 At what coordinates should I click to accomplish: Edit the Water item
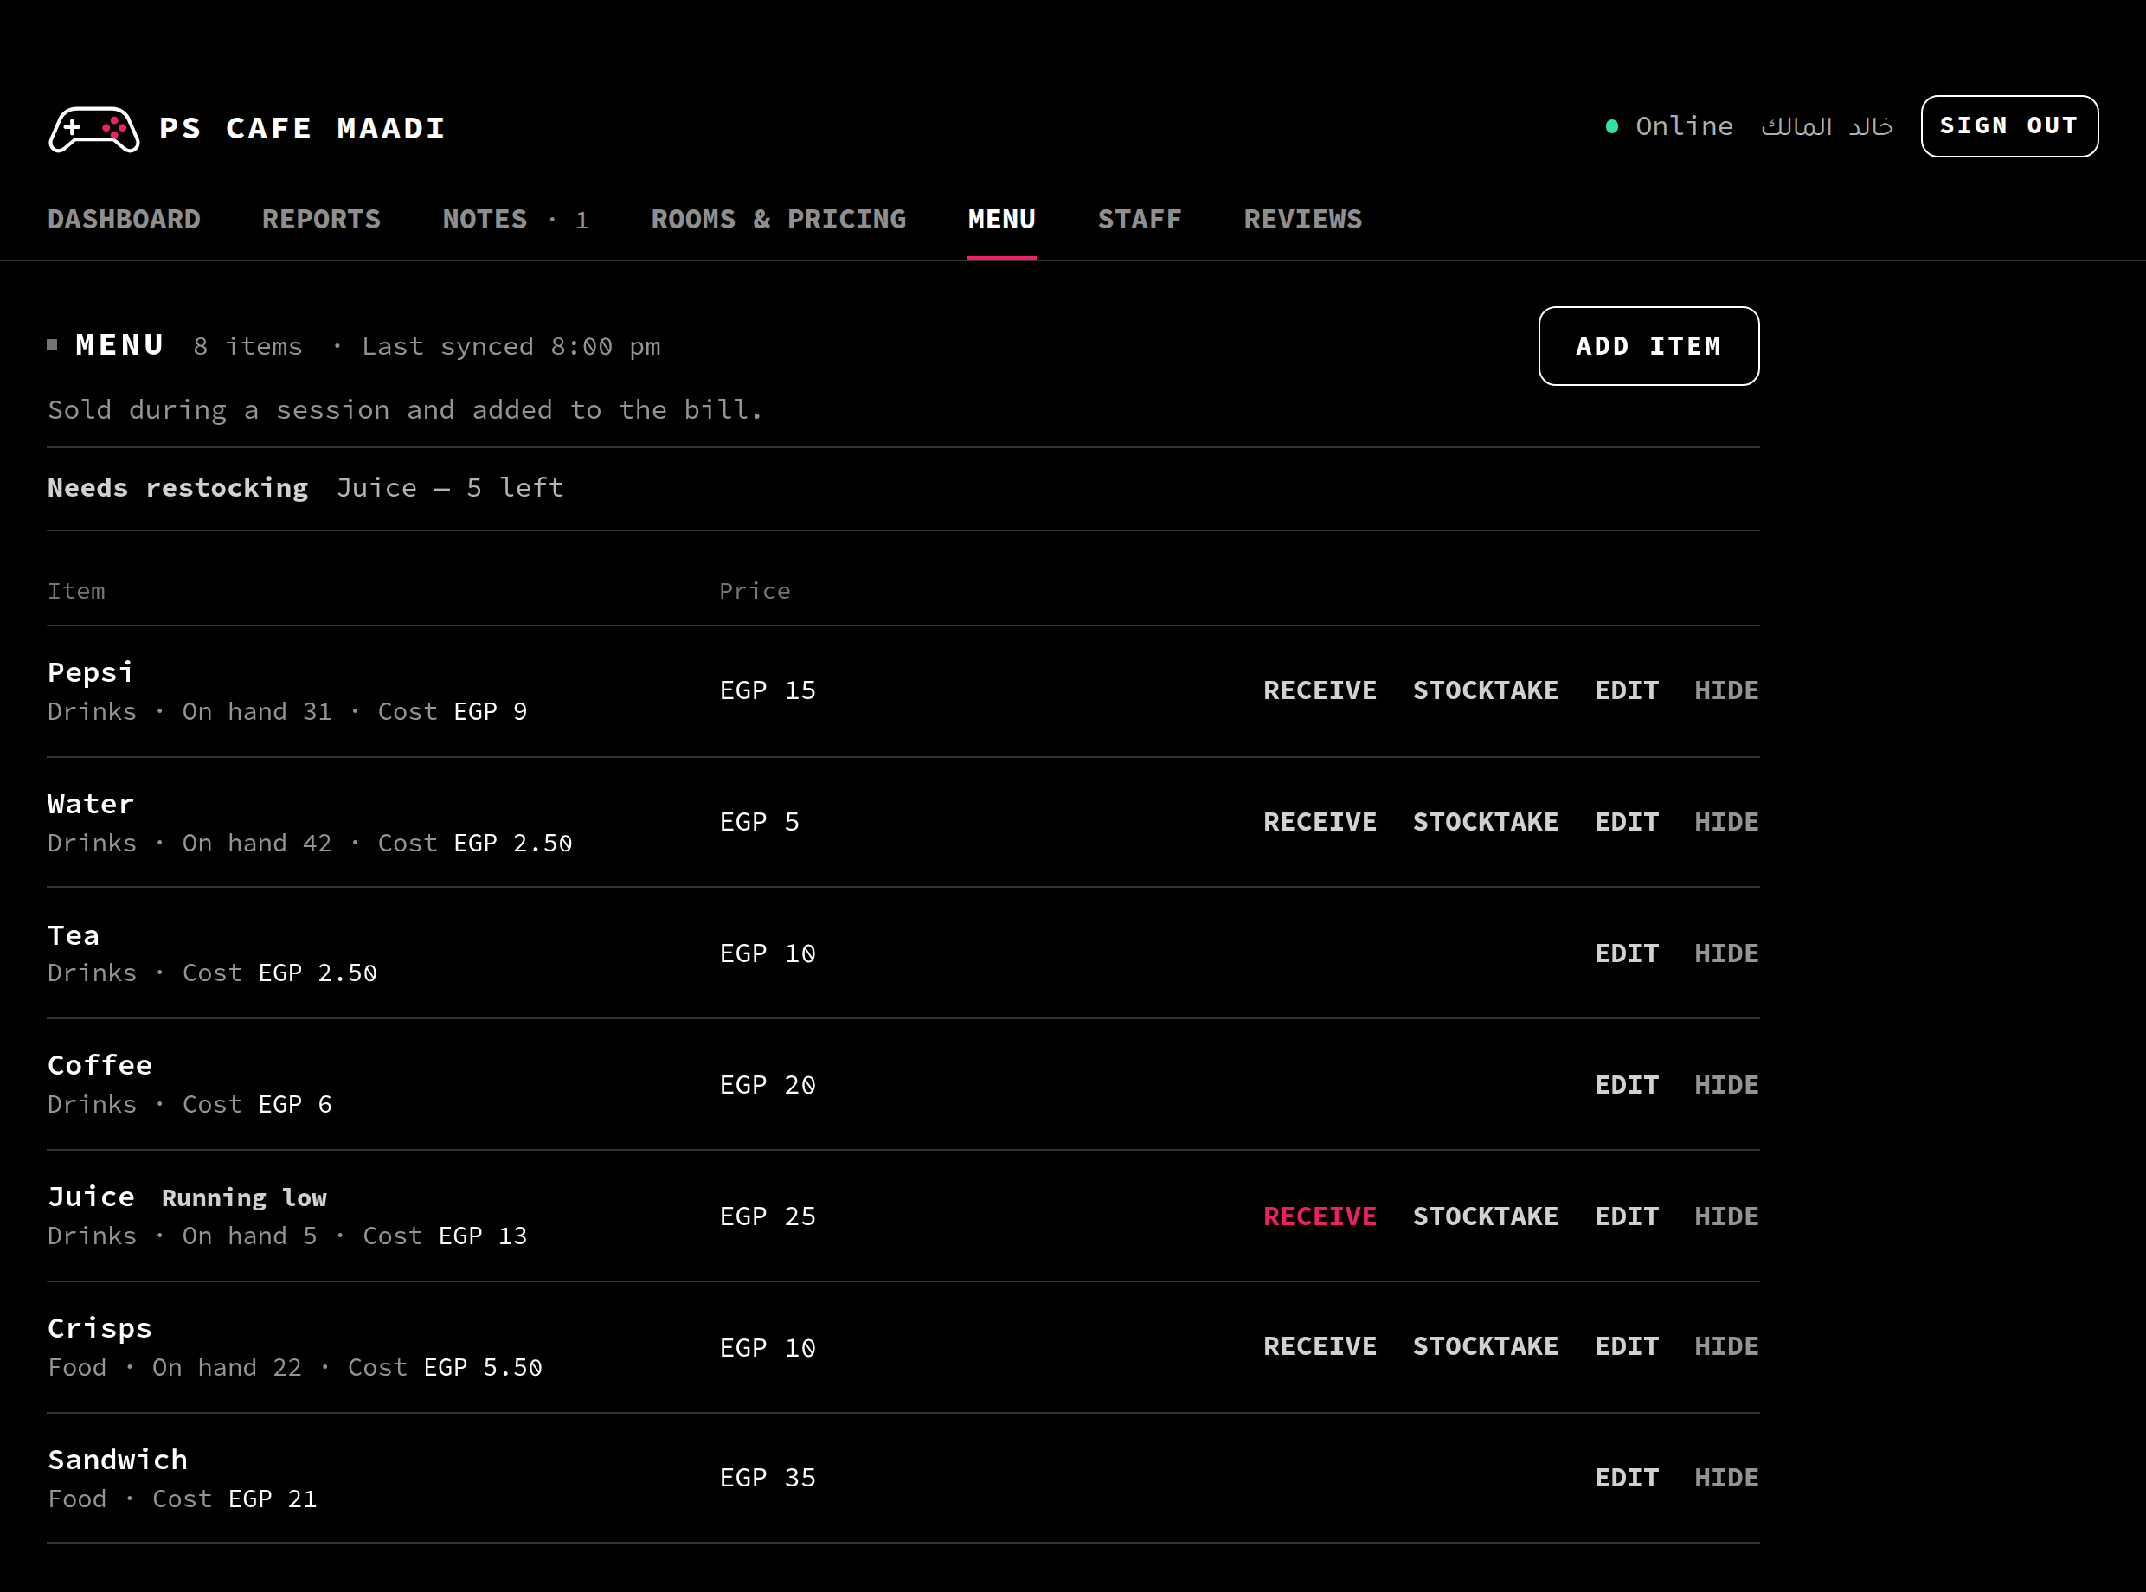pyautogui.click(x=1628, y=822)
